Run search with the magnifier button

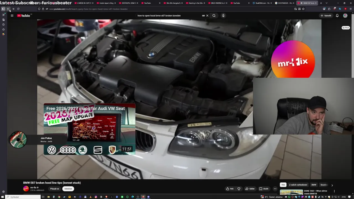pos(214,15)
